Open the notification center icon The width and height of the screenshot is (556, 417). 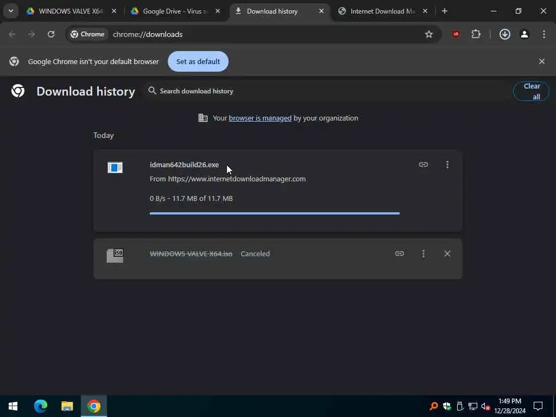[x=538, y=406]
